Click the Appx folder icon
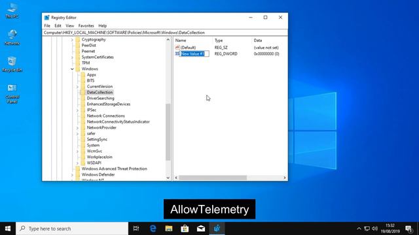The image size is (419, 235). (x=83, y=74)
